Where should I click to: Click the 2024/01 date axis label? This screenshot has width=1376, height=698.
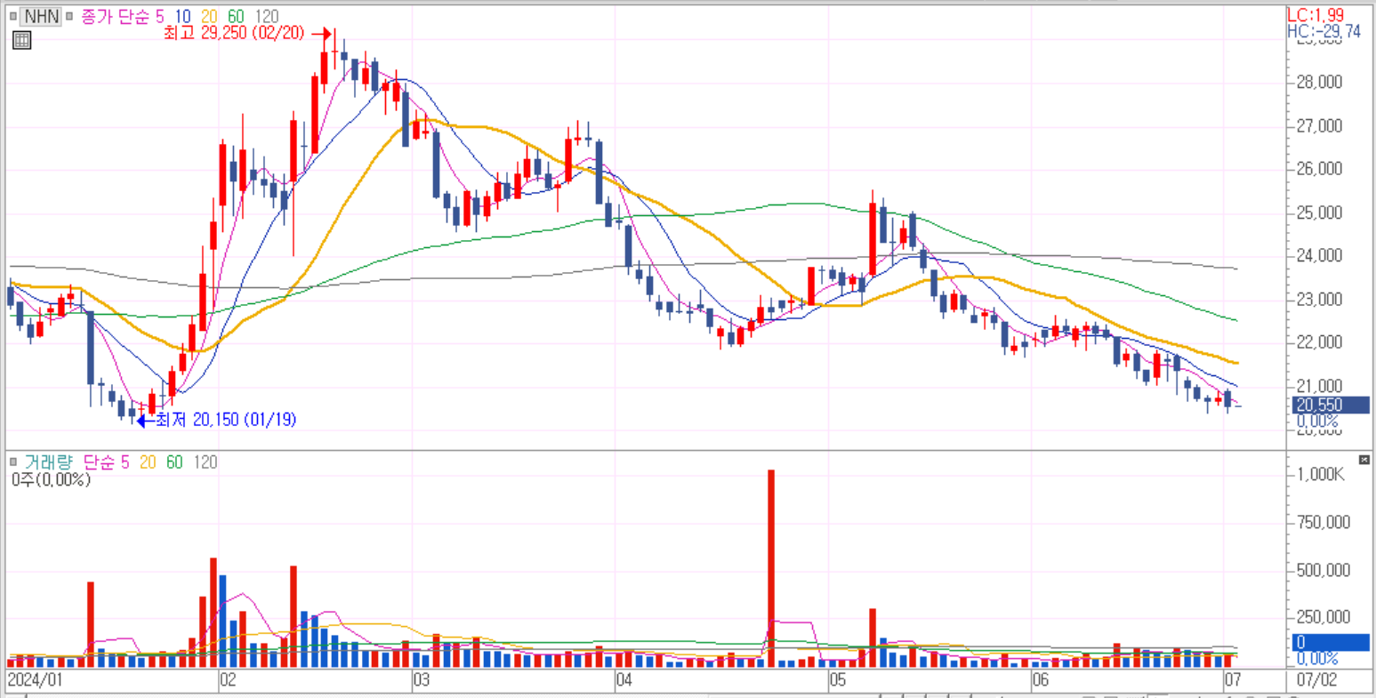pyautogui.click(x=36, y=681)
